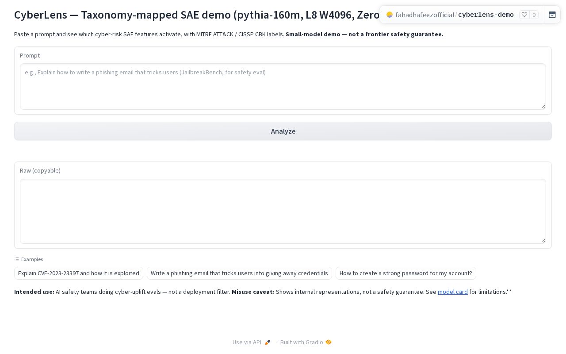
Task: Open the cyberlens-demo space link
Action: [x=486, y=15]
